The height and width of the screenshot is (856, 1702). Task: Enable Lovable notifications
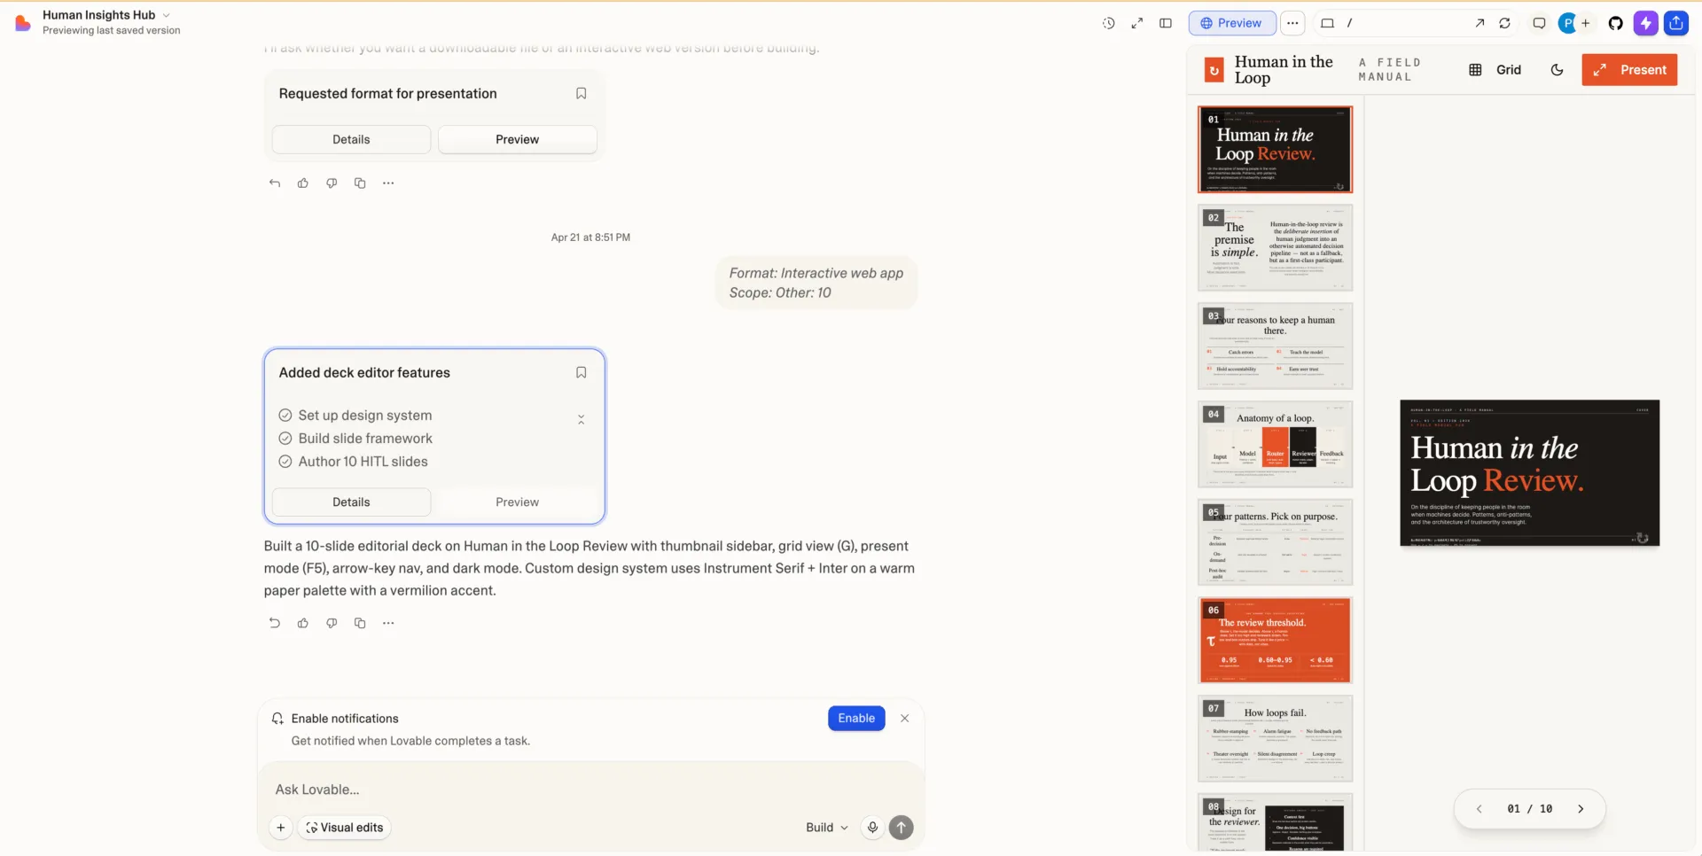856,718
